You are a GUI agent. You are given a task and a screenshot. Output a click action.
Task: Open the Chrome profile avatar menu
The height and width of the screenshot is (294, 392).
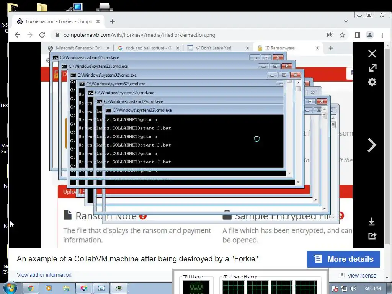(370, 35)
